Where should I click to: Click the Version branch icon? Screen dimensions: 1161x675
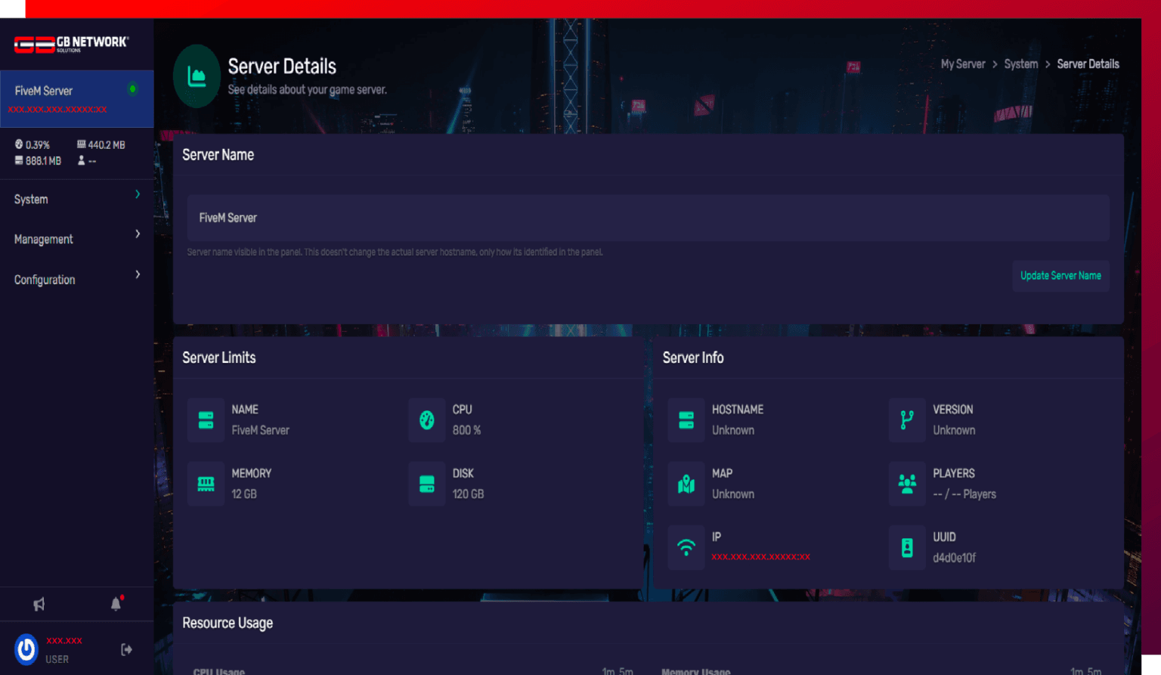tap(906, 420)
